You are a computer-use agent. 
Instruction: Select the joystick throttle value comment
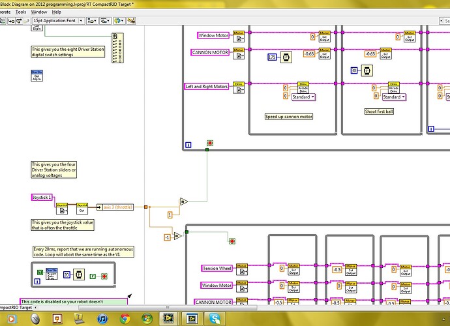pyautogui.click(x=62, y=225)
